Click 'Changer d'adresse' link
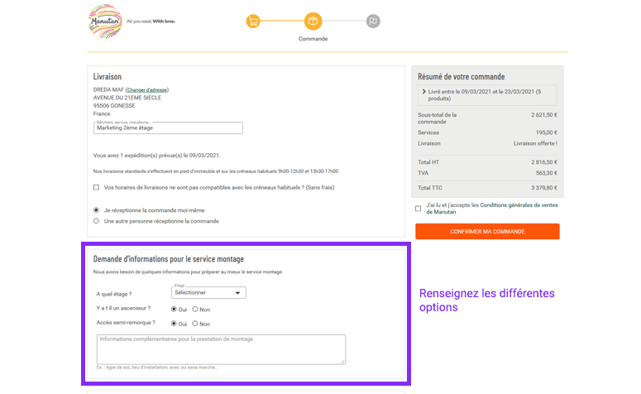The height and width of the screenshot is (394, 641). [x=146, y=89]
